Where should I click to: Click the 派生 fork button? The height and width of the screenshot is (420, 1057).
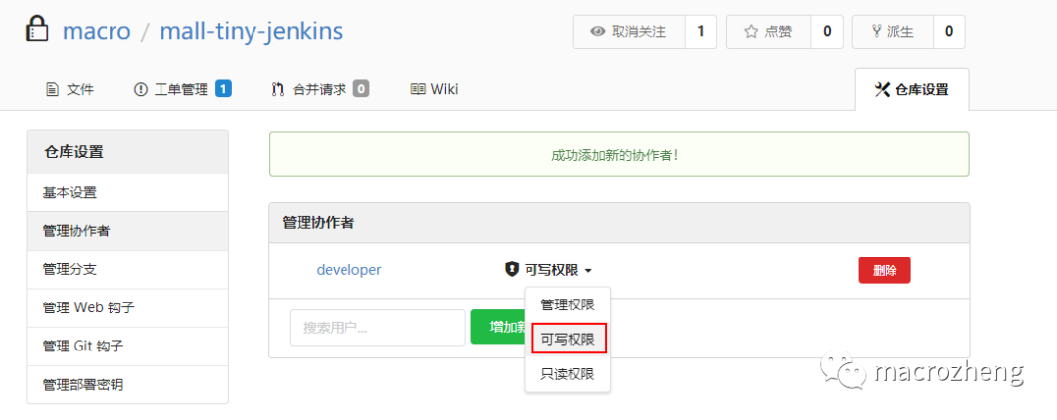894,31
